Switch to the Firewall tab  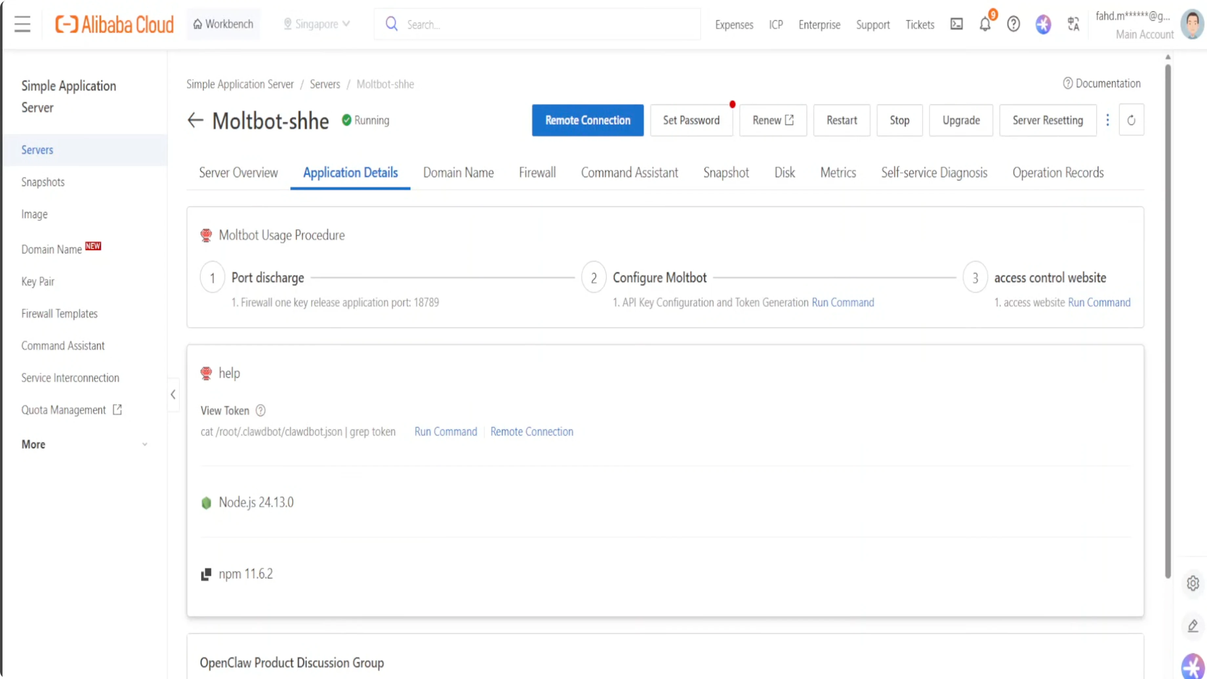coord(537,173)
